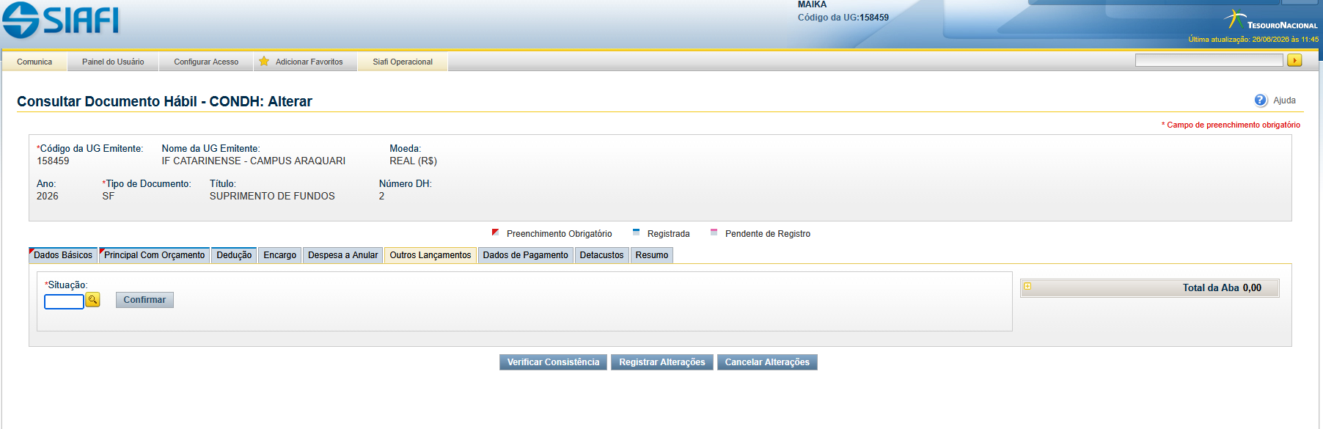Click the year value 2026
The width and height of the screenshot is (1323, 429).
point(48,196)
